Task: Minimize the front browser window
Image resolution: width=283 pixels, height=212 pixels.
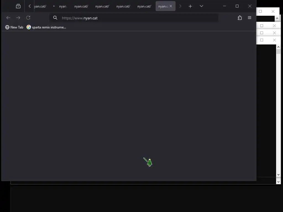Action: click(224, 6)
